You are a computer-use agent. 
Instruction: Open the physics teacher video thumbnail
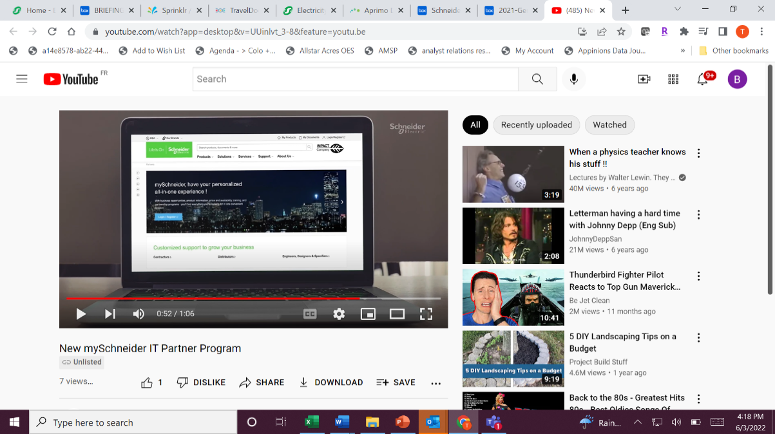click(513, 175)
